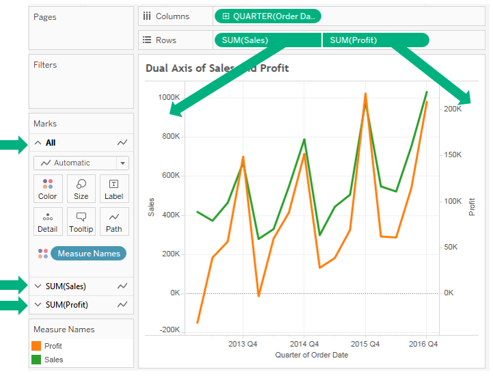The image size is (493, 376).
Task: Click the 150K Profit axis value
Action: click(x=453, y=155)
